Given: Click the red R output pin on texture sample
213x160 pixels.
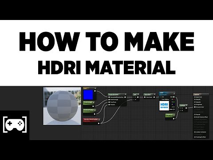Looking at the screenshot, I should [x=174, y=100].
